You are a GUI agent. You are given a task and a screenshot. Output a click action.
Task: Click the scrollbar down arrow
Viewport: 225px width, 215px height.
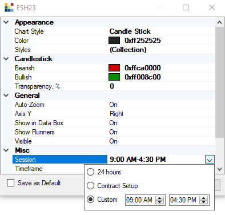[x=219, y=169]
